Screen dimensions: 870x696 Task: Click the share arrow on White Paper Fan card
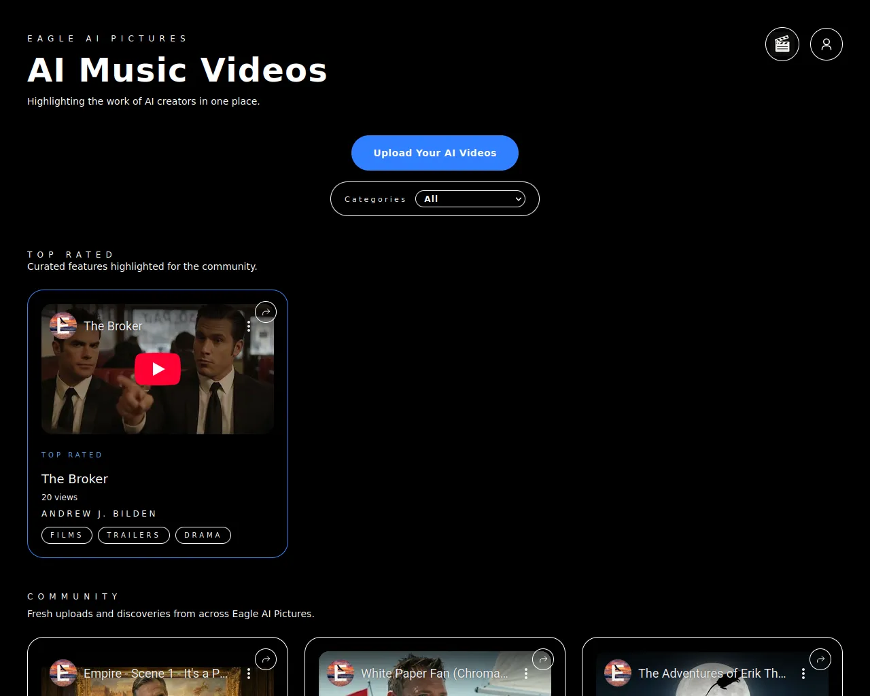pyautogui.click(x=543, y=659)
